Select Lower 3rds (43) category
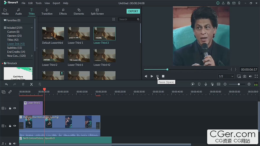The image size is (260, 146). [16, 44]
